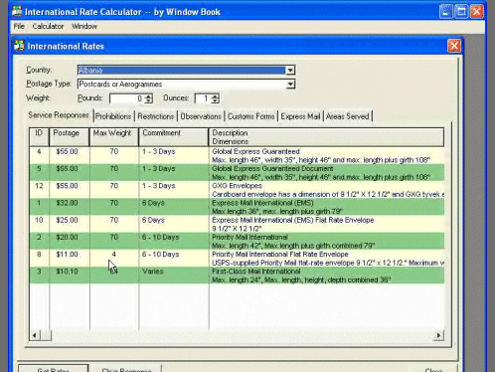Click the International Rates window icon
The height and width of the screenshot is (372, 495).
[19, 46]
